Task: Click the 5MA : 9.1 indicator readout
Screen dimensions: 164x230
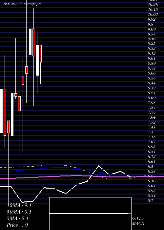Action: pyautogui.click(x=18, y=218)
